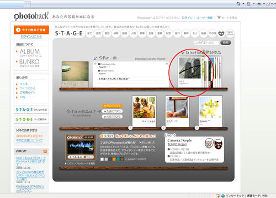Open the BUNKO Project link in Event box
Image resolution: width=276 pixels, height=198 pixels.
[177, 144]
